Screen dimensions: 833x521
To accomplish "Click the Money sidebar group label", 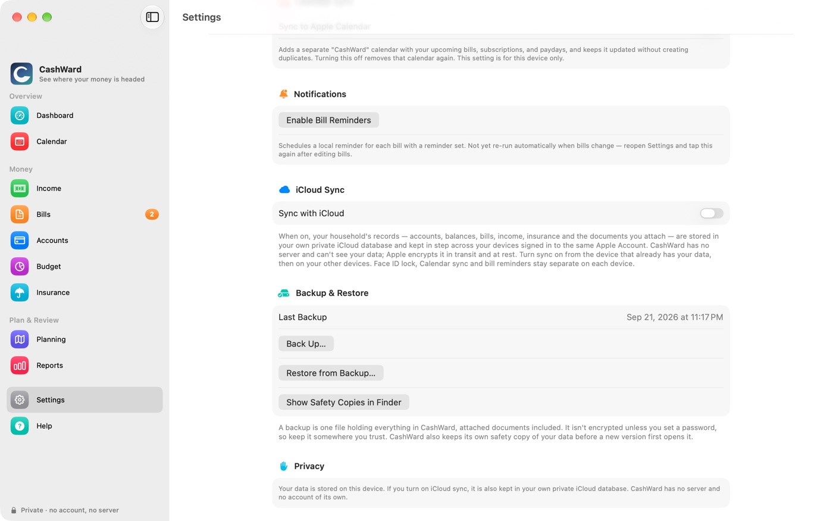I will pyautogui.click(x=21, y=169).
